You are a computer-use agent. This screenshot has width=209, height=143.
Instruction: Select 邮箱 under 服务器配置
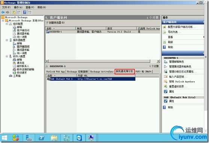[20, 43]
